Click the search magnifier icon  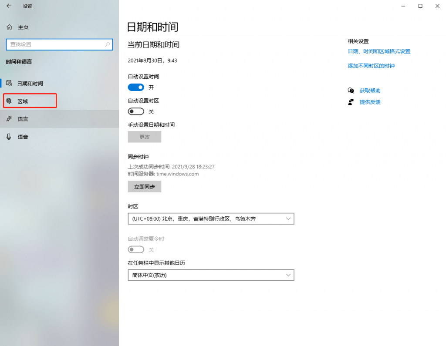(x=108, y=44)
